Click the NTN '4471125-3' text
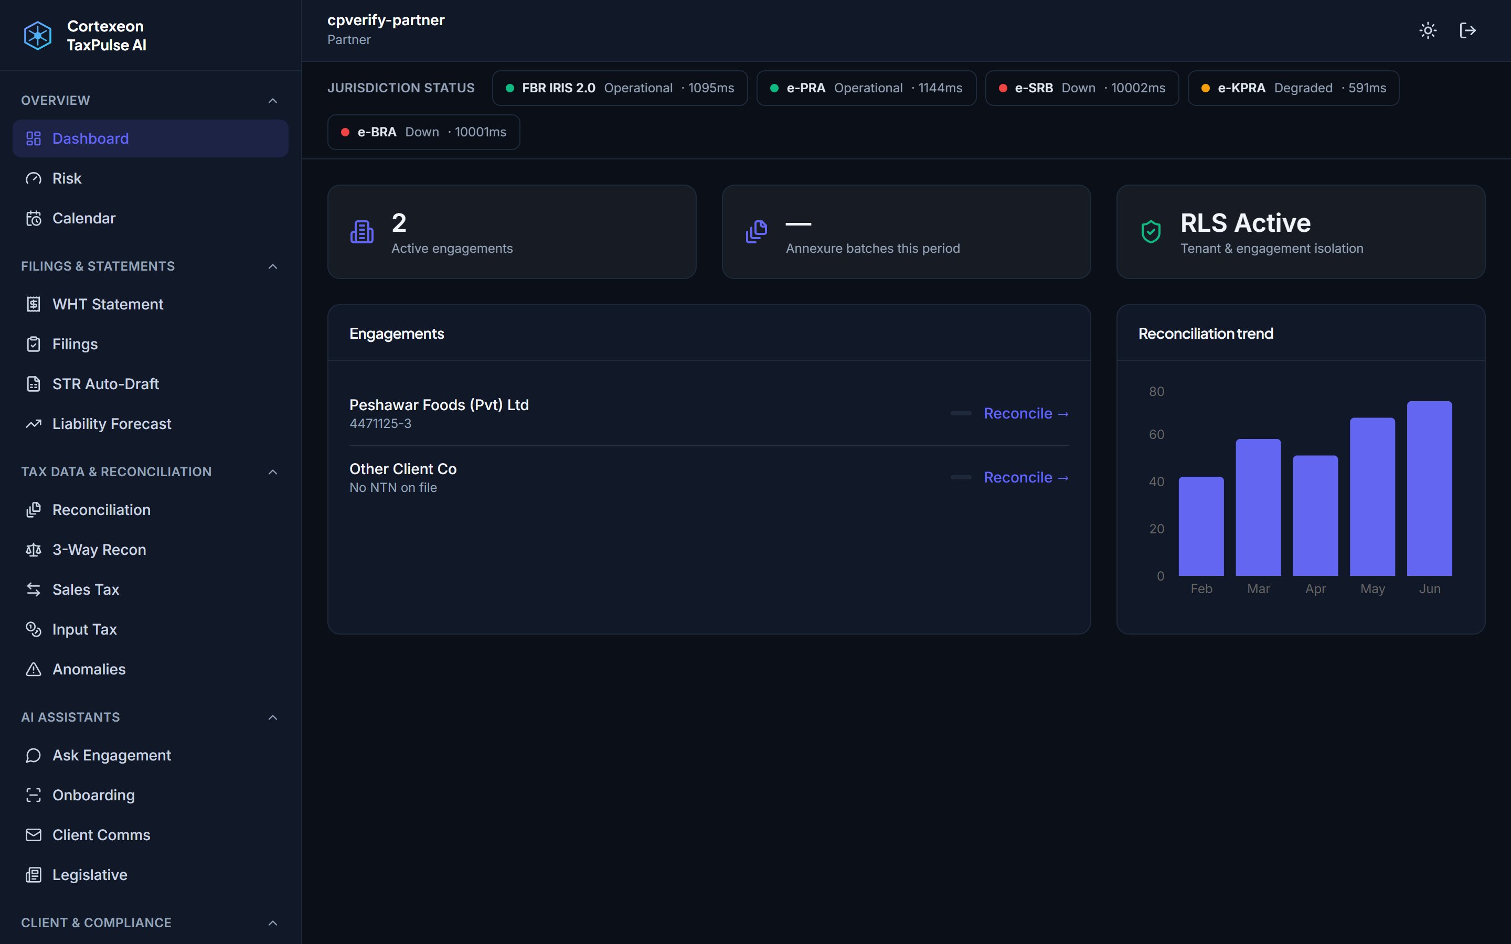This screenshot has width=1511, height=944. click(380, 423)
